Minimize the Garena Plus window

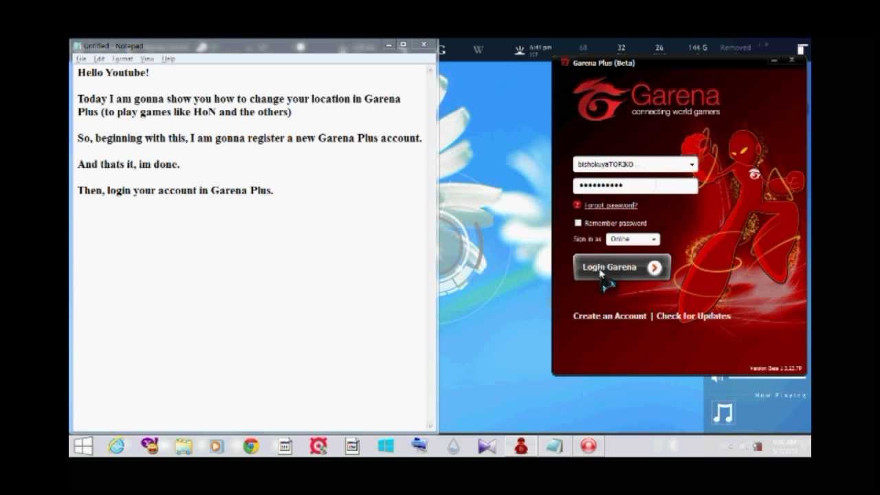pyautogui.click(x=774, y=60)
